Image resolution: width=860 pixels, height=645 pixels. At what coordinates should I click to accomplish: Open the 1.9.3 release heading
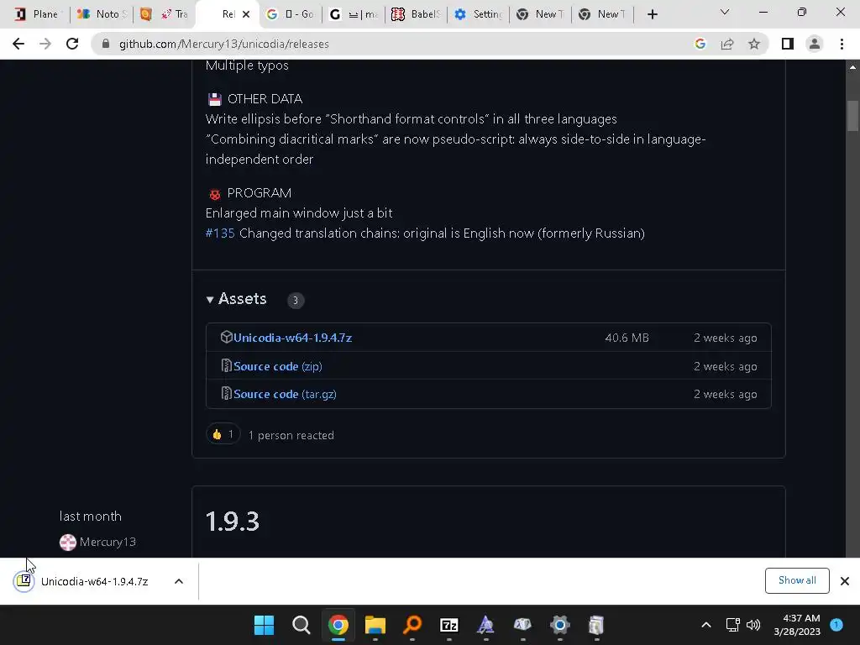click(232, 522)
